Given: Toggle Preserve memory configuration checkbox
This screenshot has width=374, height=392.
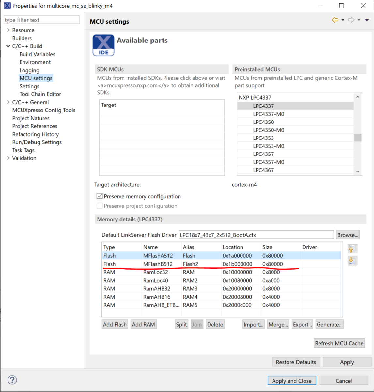Looking at the screenshot, I should tap(100, 196).
